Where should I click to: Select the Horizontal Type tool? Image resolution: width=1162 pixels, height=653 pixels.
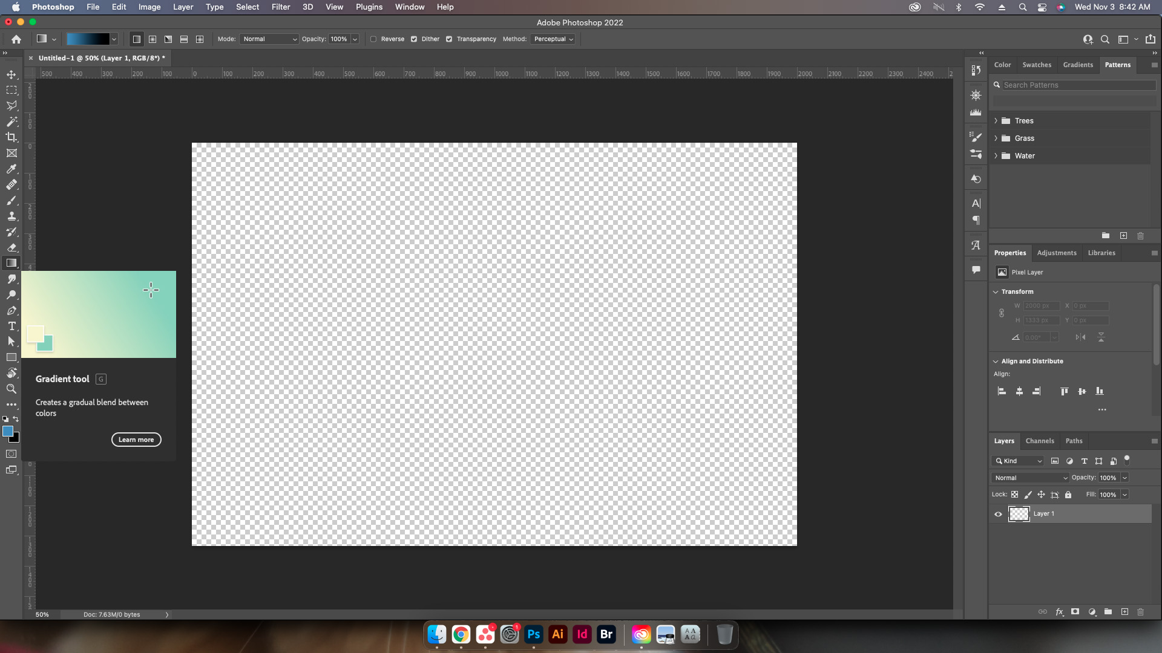point(11,326)
